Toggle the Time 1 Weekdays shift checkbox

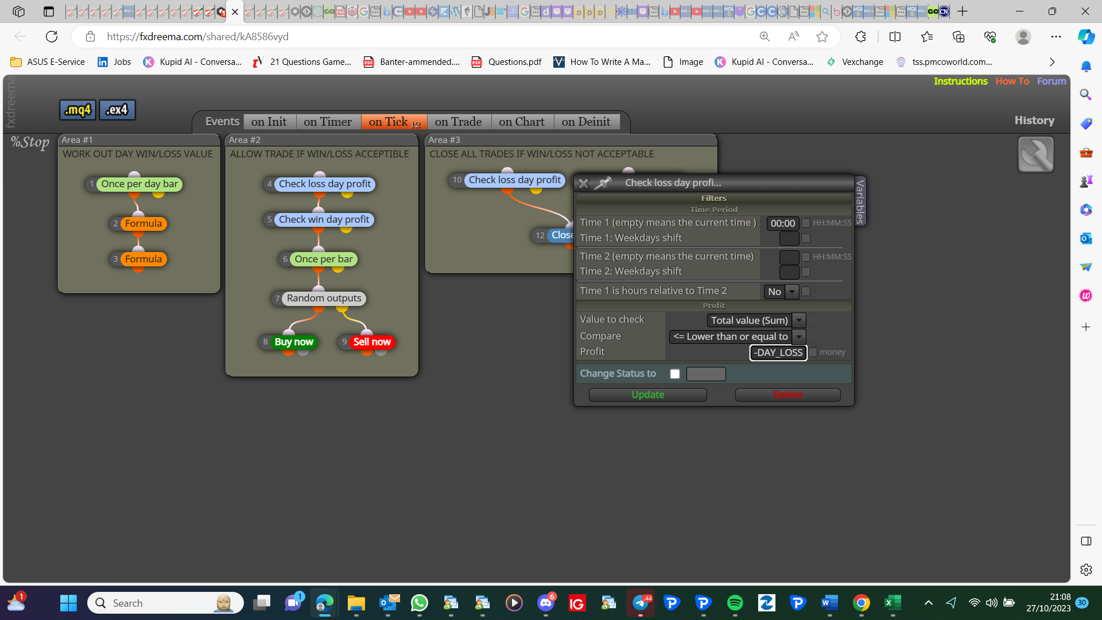coord(806,238)
